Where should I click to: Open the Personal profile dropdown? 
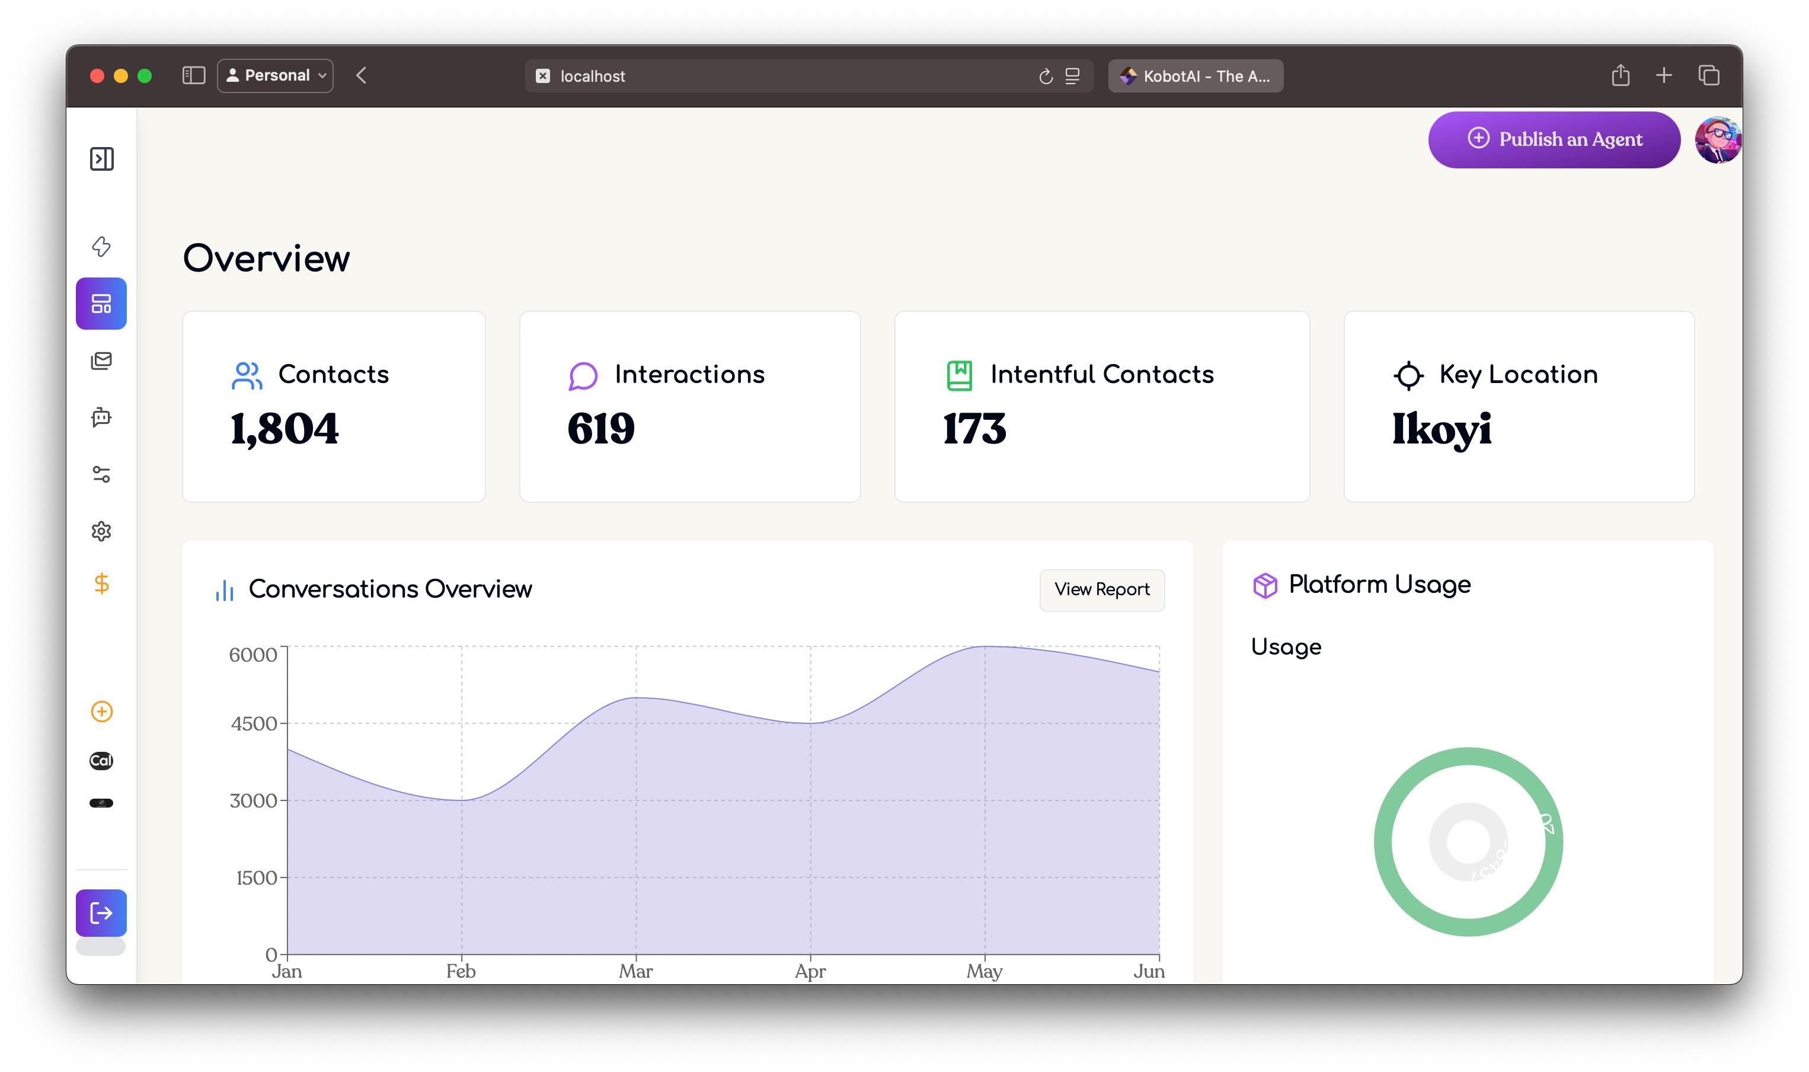point(275,76)
